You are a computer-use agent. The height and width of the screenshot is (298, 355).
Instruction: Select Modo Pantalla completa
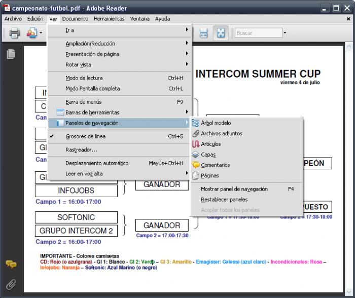point(119,89)
